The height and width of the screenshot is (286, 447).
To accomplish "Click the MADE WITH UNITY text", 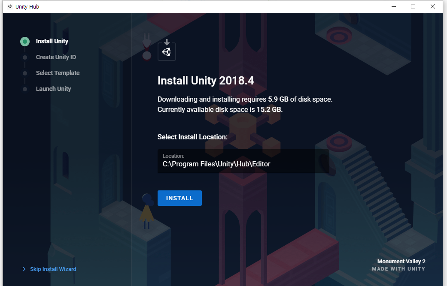I will click(x=398, y=269).
